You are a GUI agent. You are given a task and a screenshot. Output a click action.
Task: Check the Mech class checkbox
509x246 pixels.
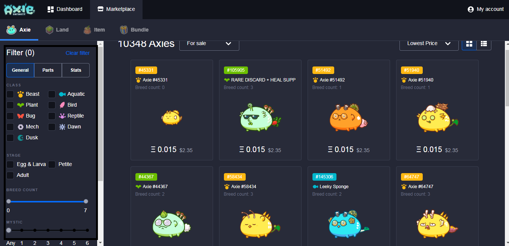(x=10, y=127)
